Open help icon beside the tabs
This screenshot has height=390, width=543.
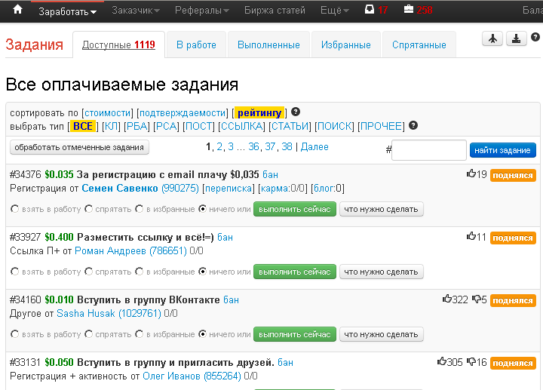[x=535, y=37]
